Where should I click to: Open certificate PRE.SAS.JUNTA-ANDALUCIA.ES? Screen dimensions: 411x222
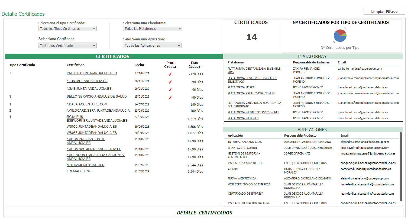tap(92, 73)
